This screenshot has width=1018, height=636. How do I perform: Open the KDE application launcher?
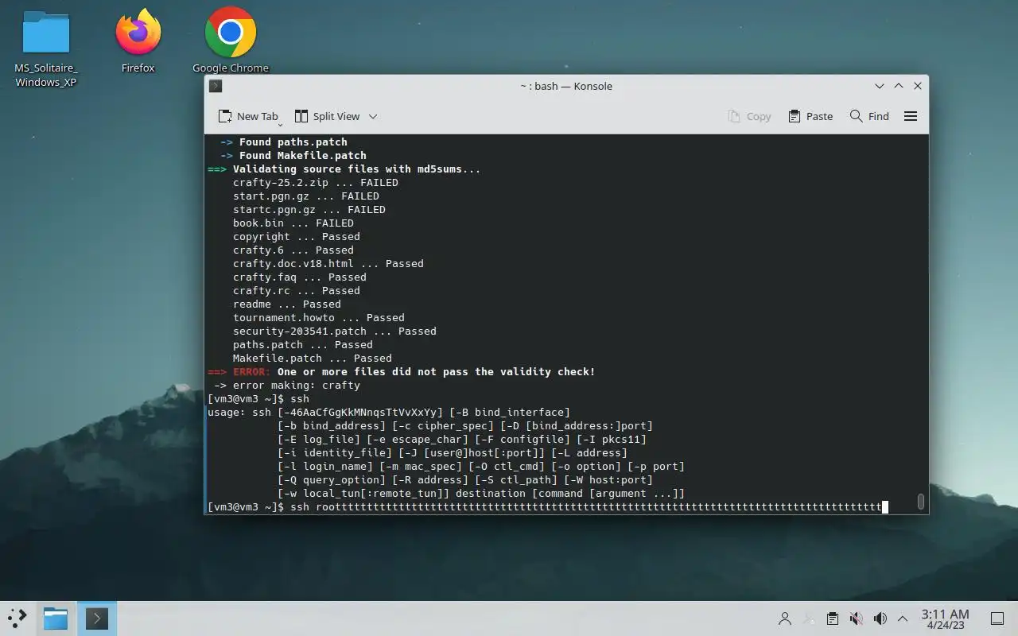coord(17,618)
